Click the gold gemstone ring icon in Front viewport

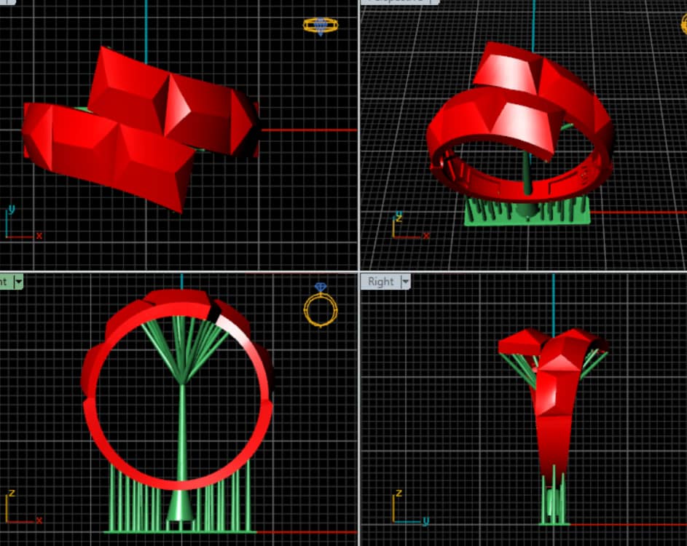(x=320, y=307)
